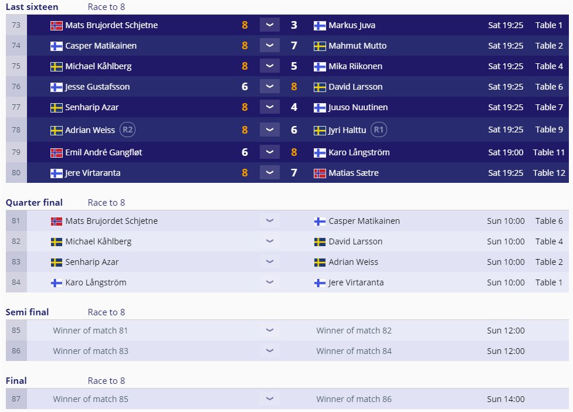Expand the final match 87 chevron
573x412 pixels.
click(269, 399)
